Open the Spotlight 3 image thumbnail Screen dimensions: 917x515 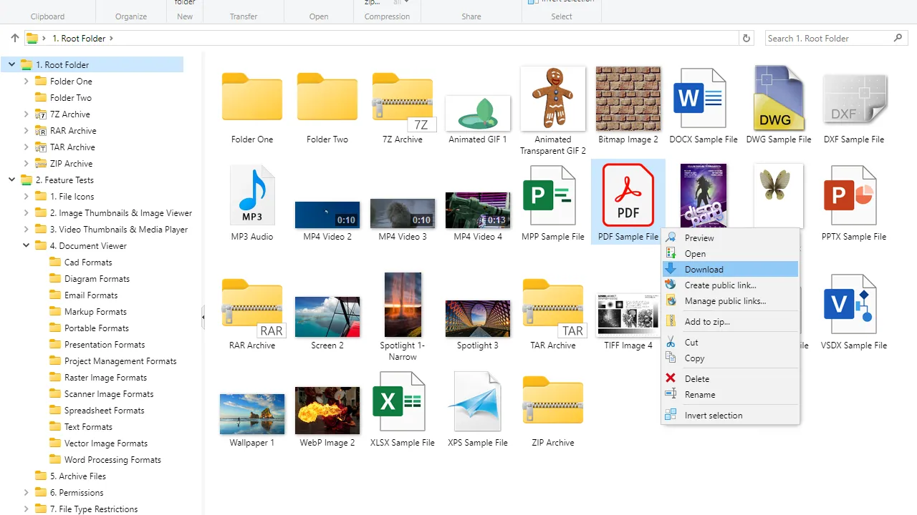pos(478,318)
